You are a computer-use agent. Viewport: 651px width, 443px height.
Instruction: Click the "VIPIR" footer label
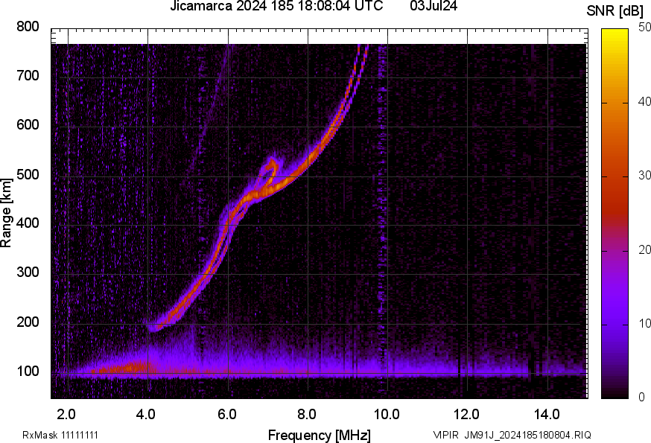[446, 435]
